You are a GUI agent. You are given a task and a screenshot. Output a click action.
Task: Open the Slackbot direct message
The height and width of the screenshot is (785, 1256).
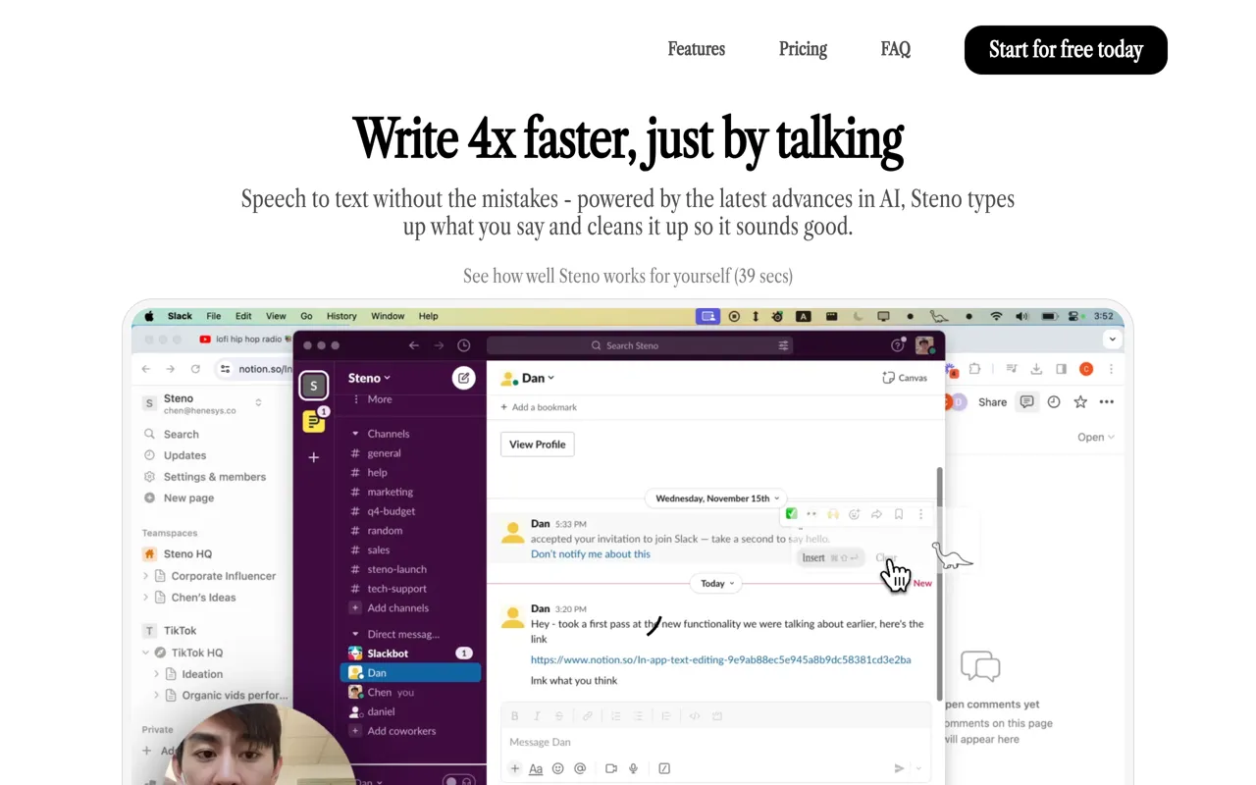coord(410,654)
